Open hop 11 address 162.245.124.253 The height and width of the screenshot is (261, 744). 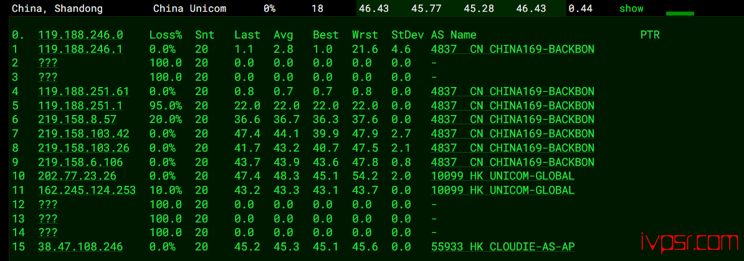(87, 190)
